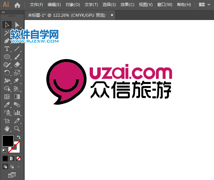Image resolution: width=214 pixels, height=180 pixels.
Task: Select the Eyedropper tool
Action: pos(7,105)
